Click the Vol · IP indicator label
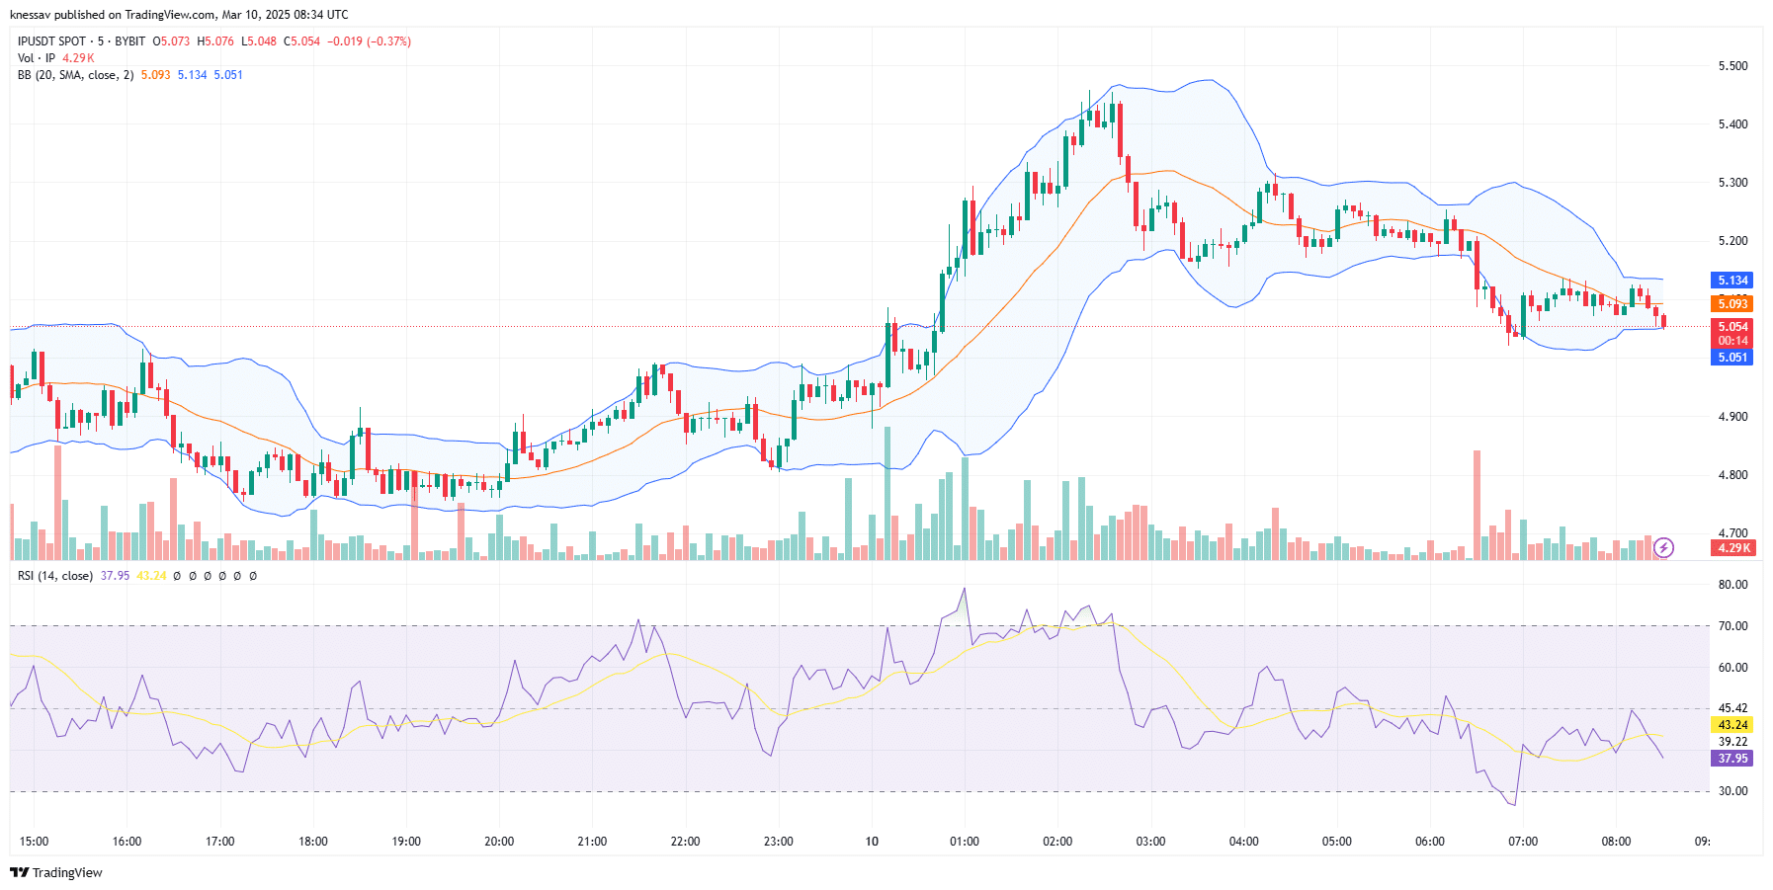Viewport: 1773px width, 890px height. pos(37,58)
